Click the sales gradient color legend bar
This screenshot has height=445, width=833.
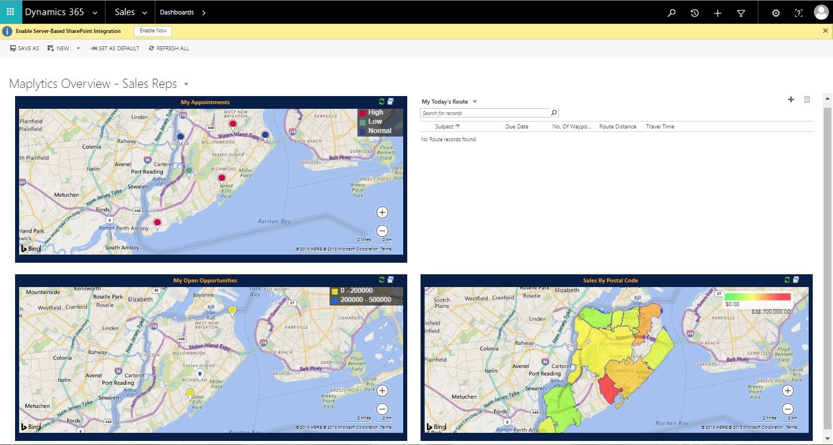(x=758, y=297)
